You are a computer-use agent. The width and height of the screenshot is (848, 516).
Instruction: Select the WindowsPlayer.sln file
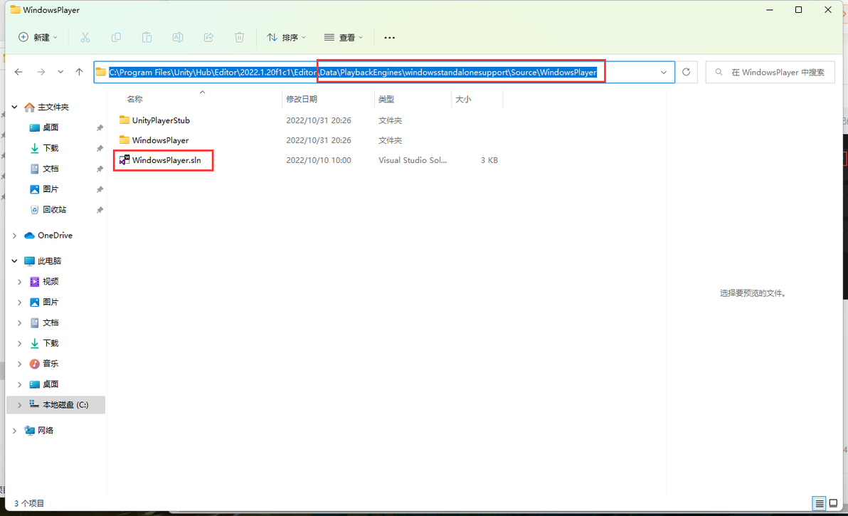(166, 160)
